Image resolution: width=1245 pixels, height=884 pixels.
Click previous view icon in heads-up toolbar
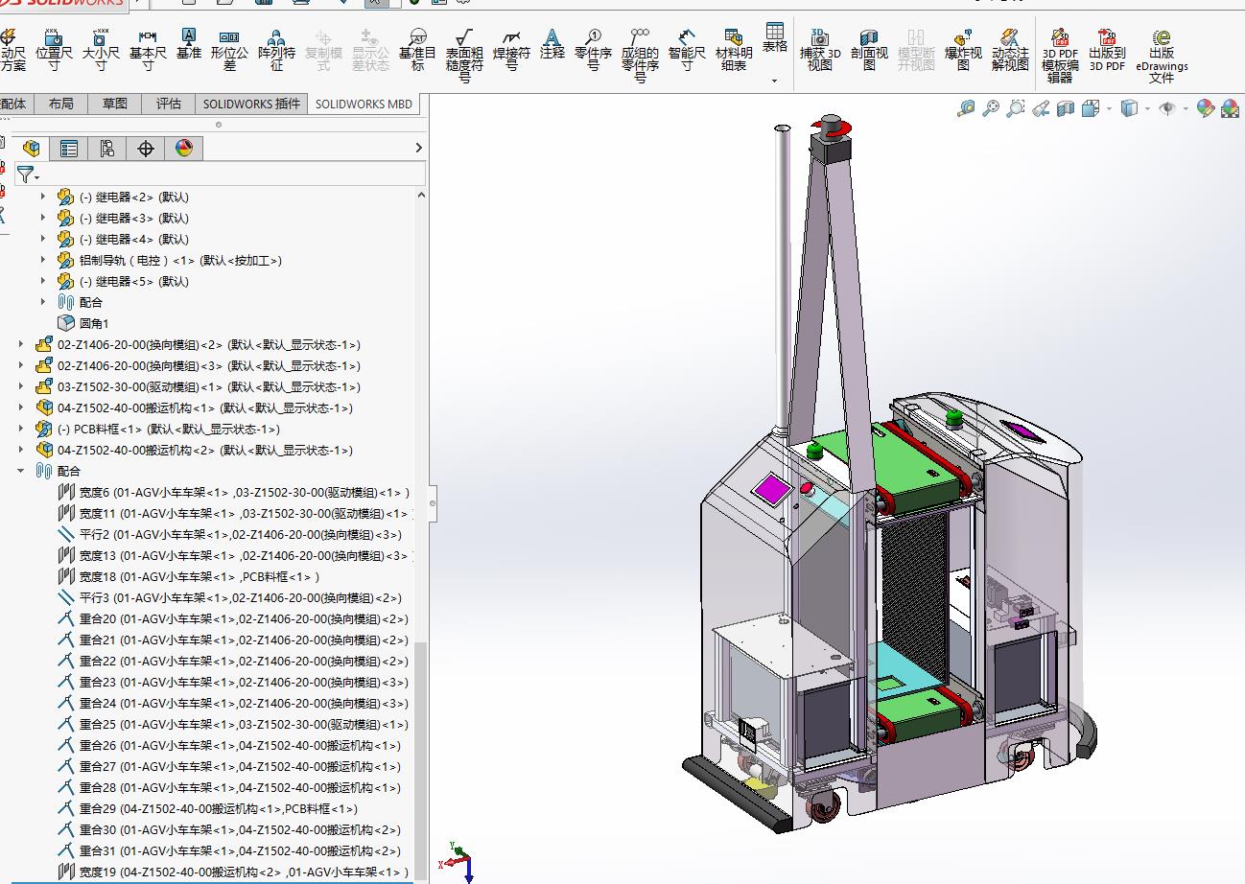(1041, 108)
